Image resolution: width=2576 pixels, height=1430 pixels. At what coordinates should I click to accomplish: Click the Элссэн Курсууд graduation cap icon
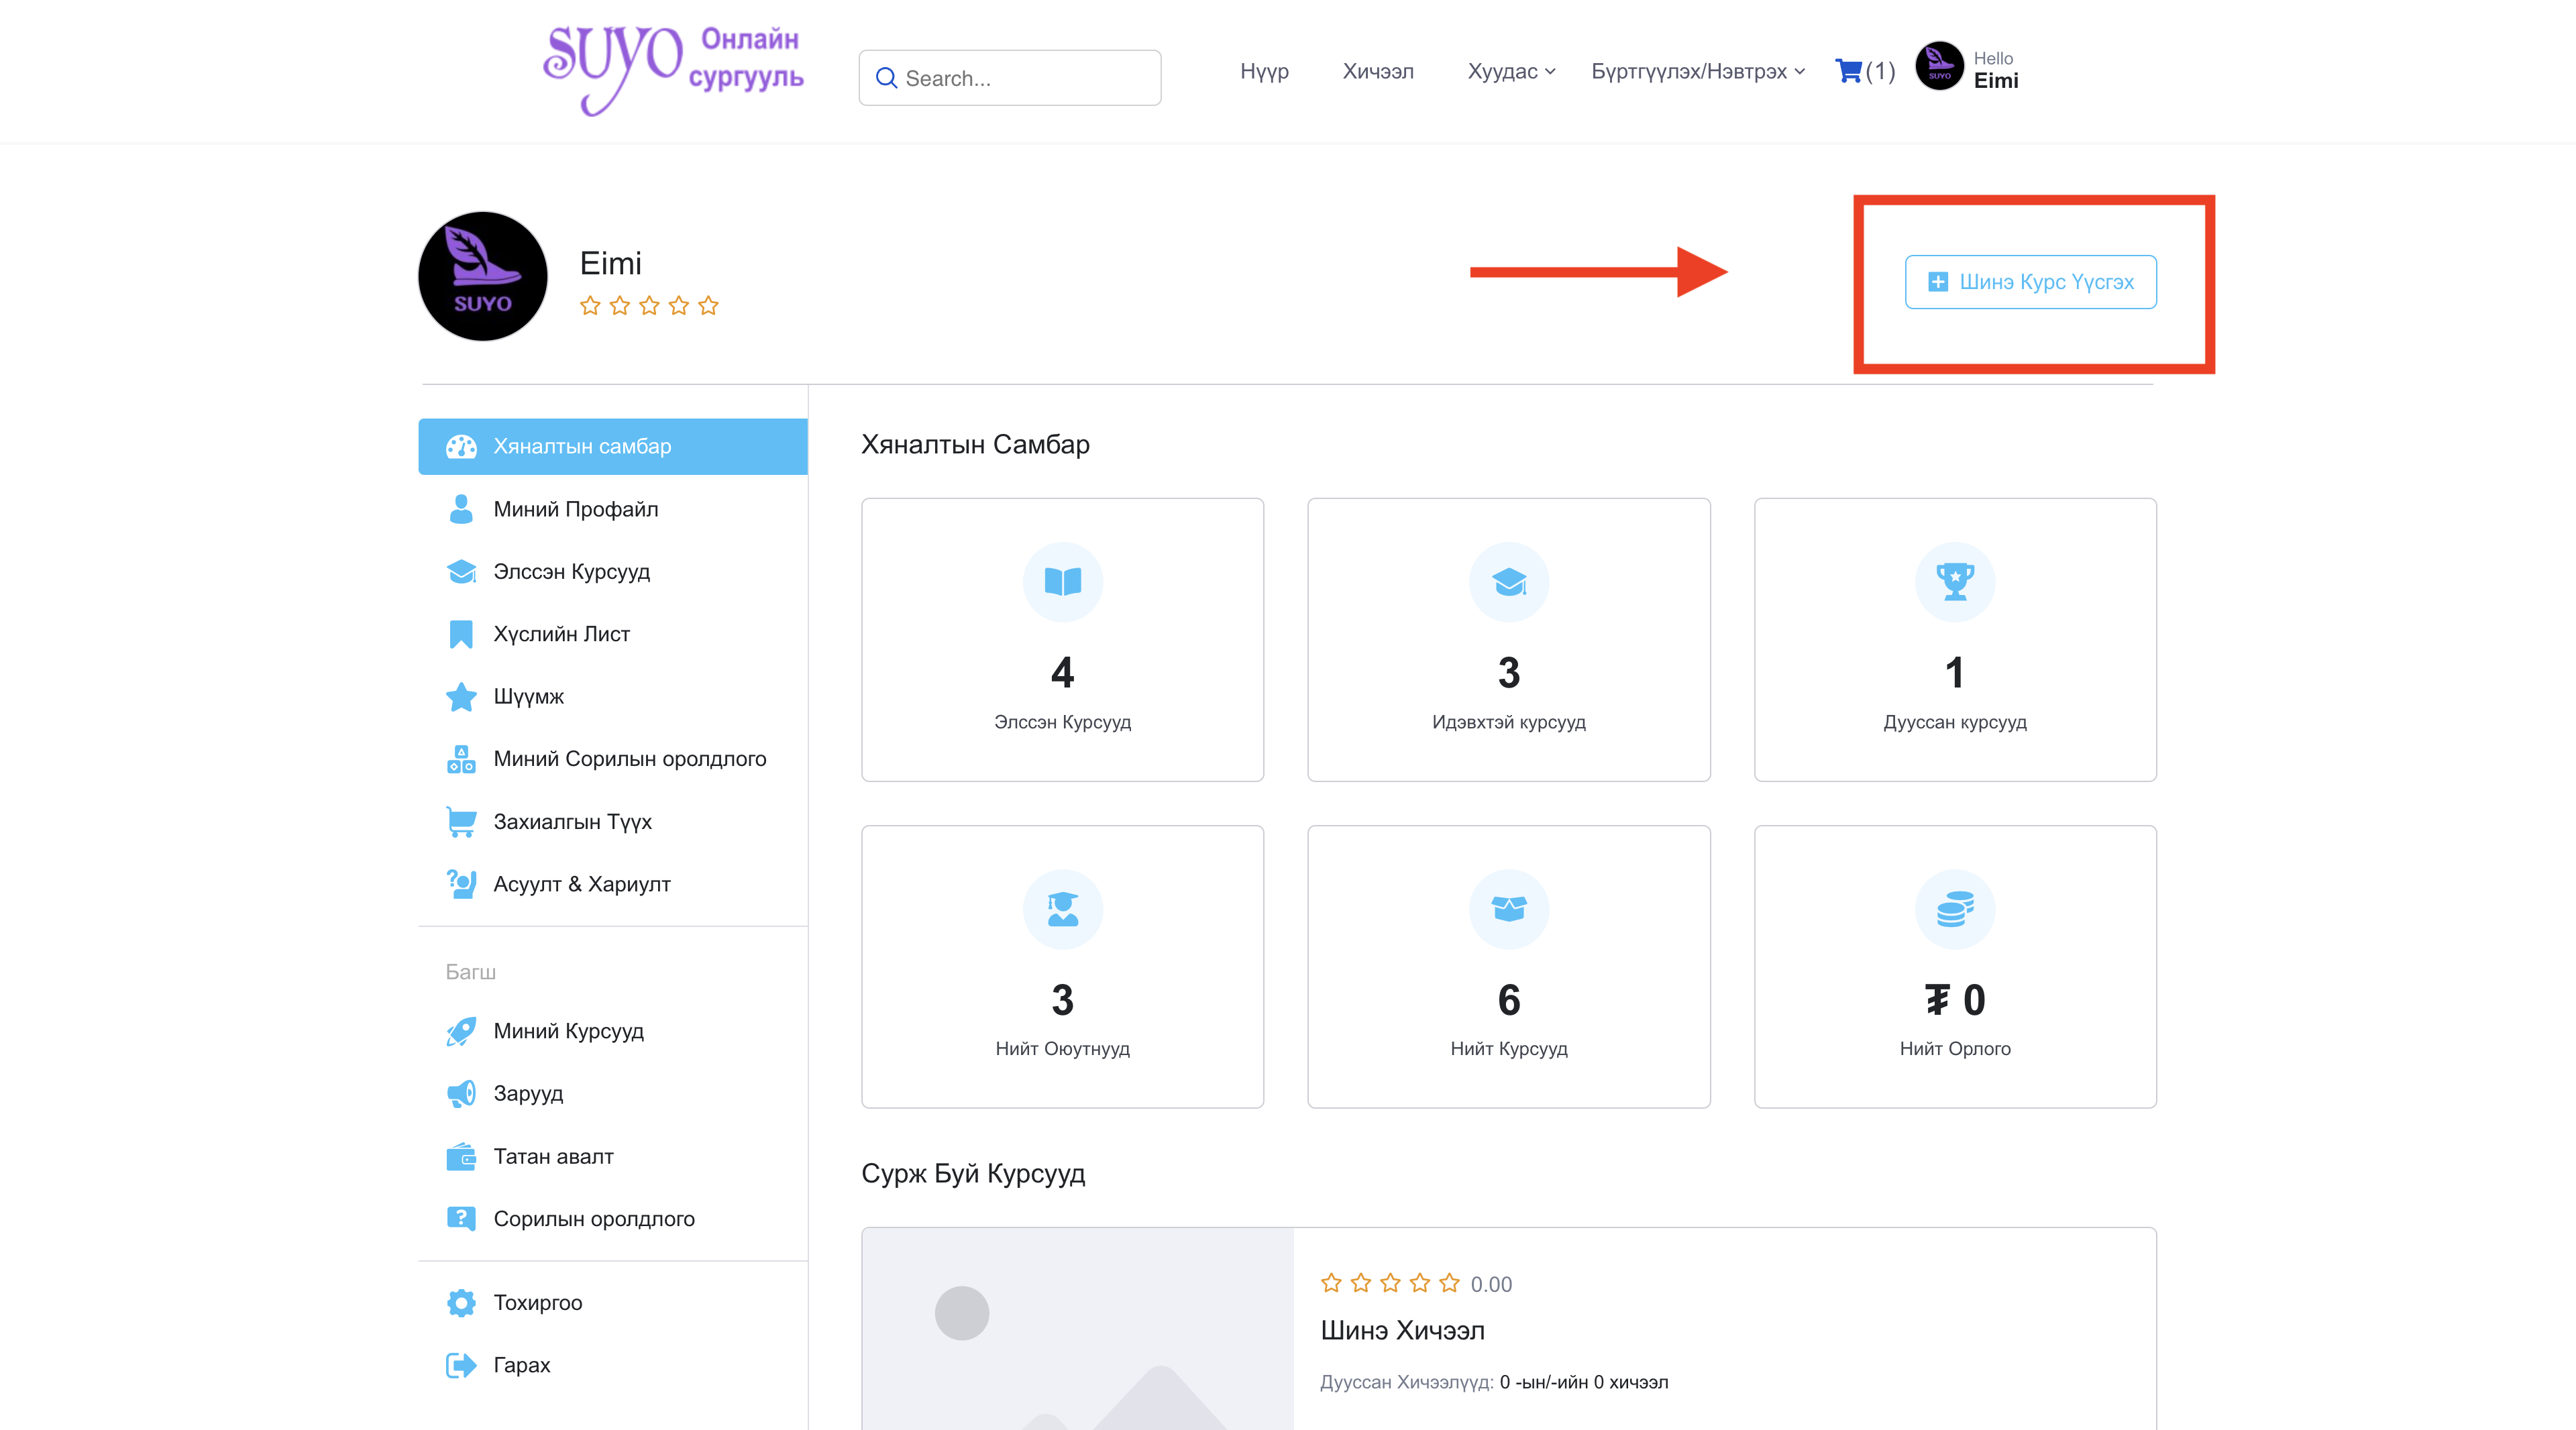461,571
